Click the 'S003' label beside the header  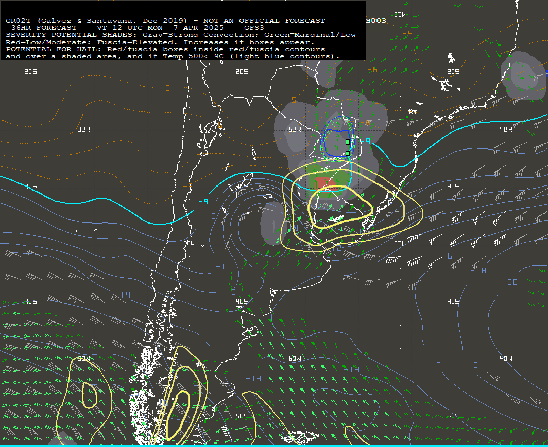pyautogui.click(x=376, y=21)
